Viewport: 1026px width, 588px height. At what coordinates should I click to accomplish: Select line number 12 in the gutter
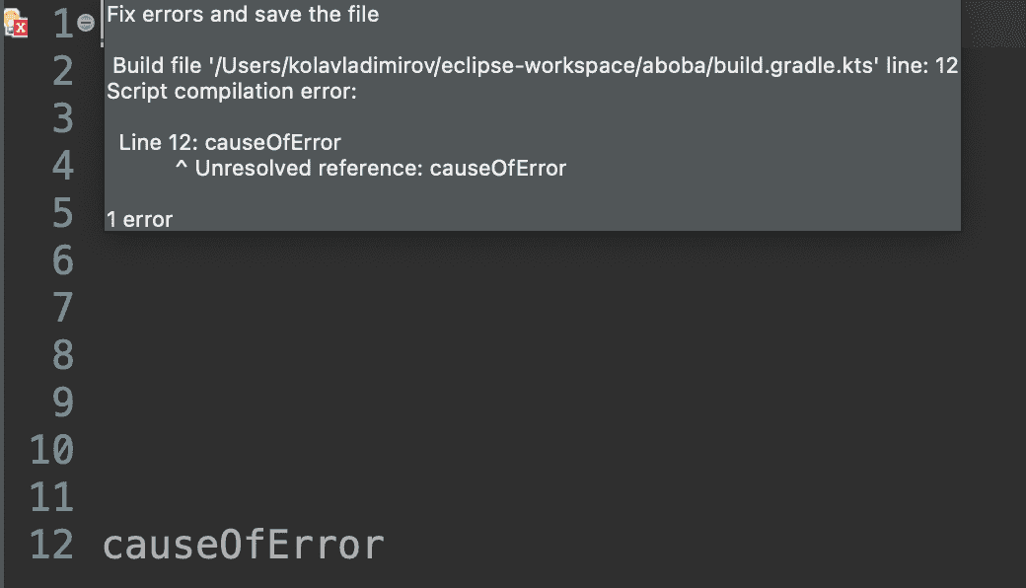click(51, 545)
